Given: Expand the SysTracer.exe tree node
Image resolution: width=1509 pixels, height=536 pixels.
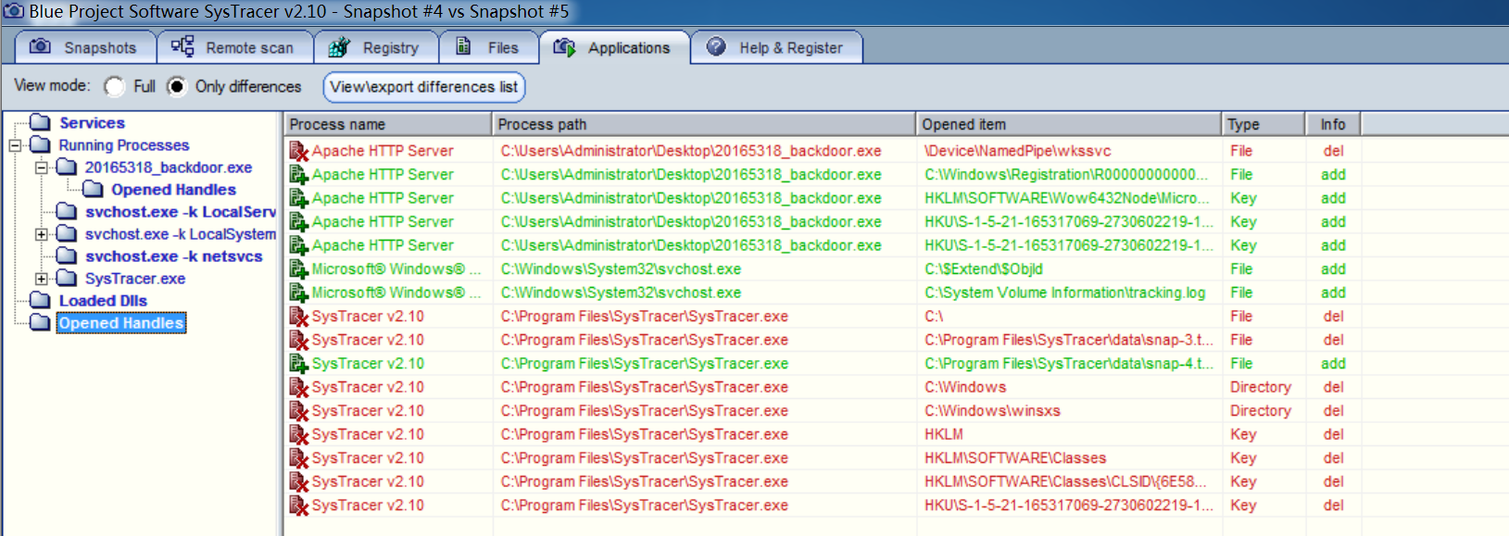Looking at the screenshot, I should [41, 279].
